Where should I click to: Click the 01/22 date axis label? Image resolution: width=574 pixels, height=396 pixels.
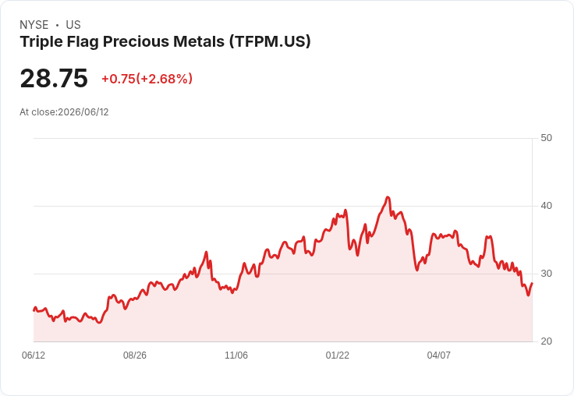[337, 355]
